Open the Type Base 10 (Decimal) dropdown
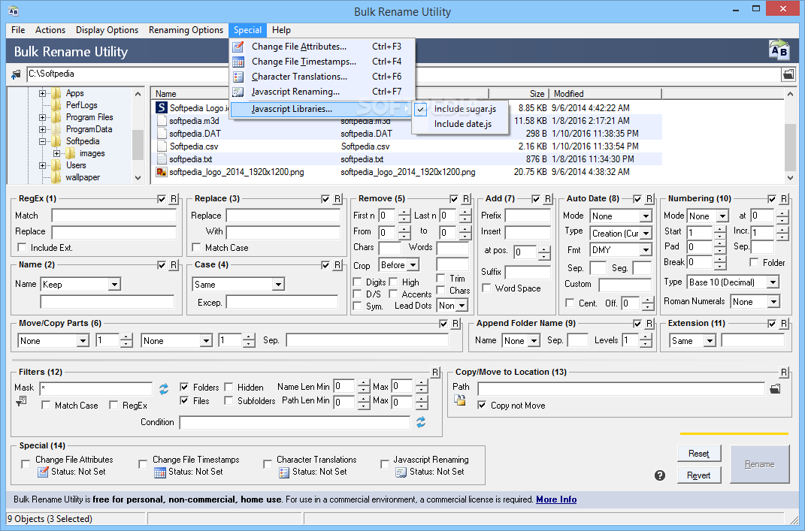Viewport: 805px width, 531px height. point(773,282)
